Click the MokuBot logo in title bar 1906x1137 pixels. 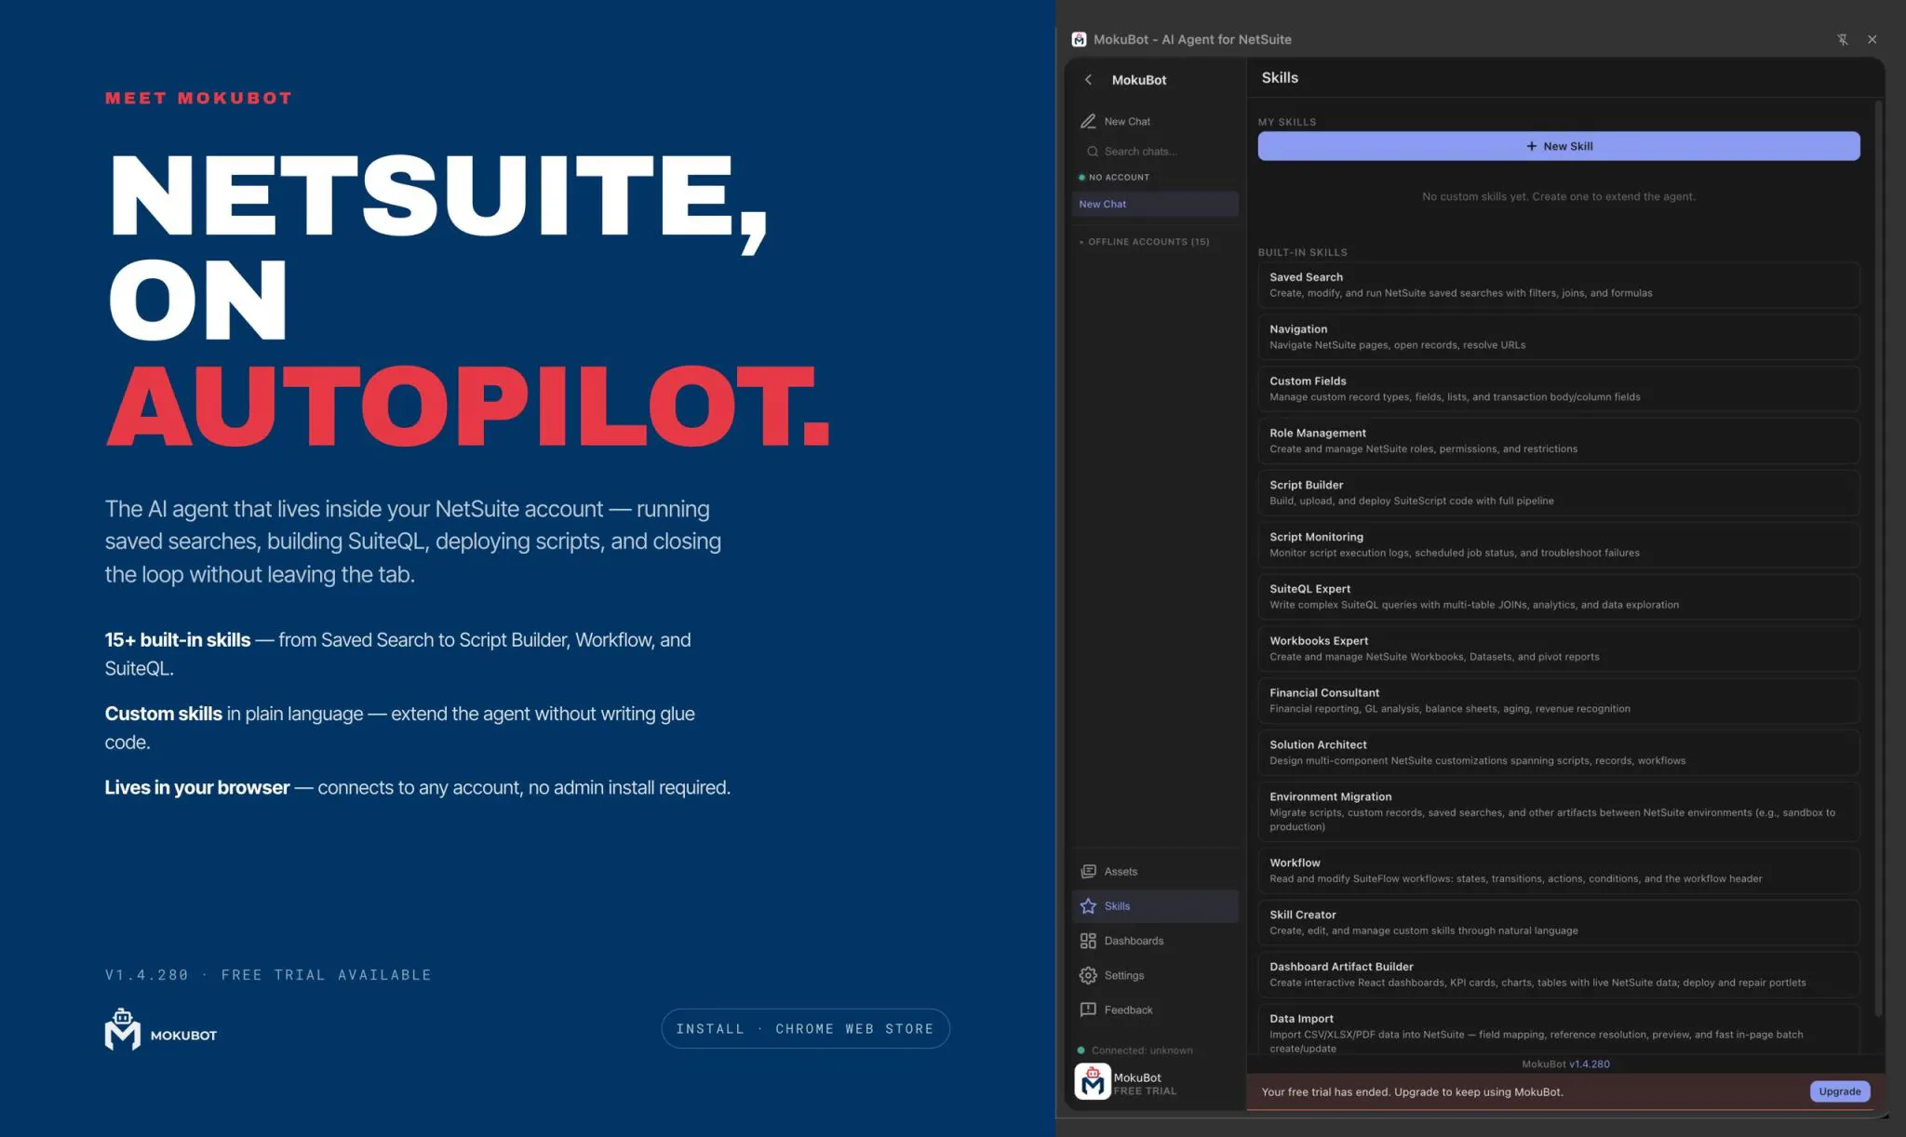click(x=1079, y=39)
